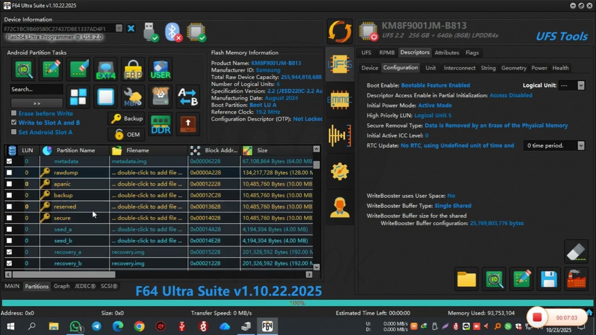Viewport: 596px width, 335px height.
Task: Click the USB connection status icon
Action: click(150, 32)
